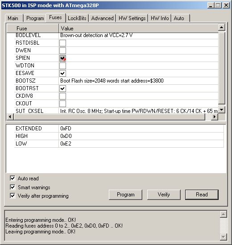Toggle the Smart warnings checkbox
The width and height of the screenshot is (232, 245).
[12, 187]
